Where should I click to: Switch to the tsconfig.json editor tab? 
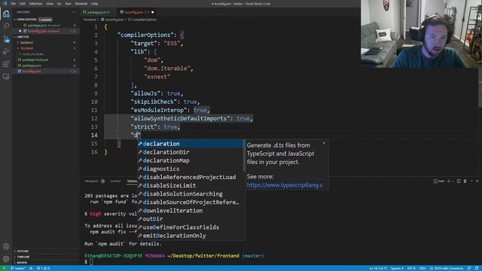click(x=136, y=12)
